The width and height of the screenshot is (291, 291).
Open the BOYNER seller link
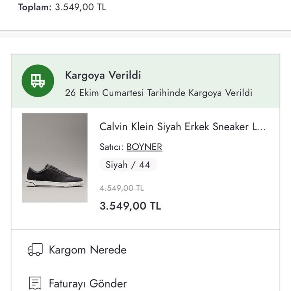click(144, 147)
